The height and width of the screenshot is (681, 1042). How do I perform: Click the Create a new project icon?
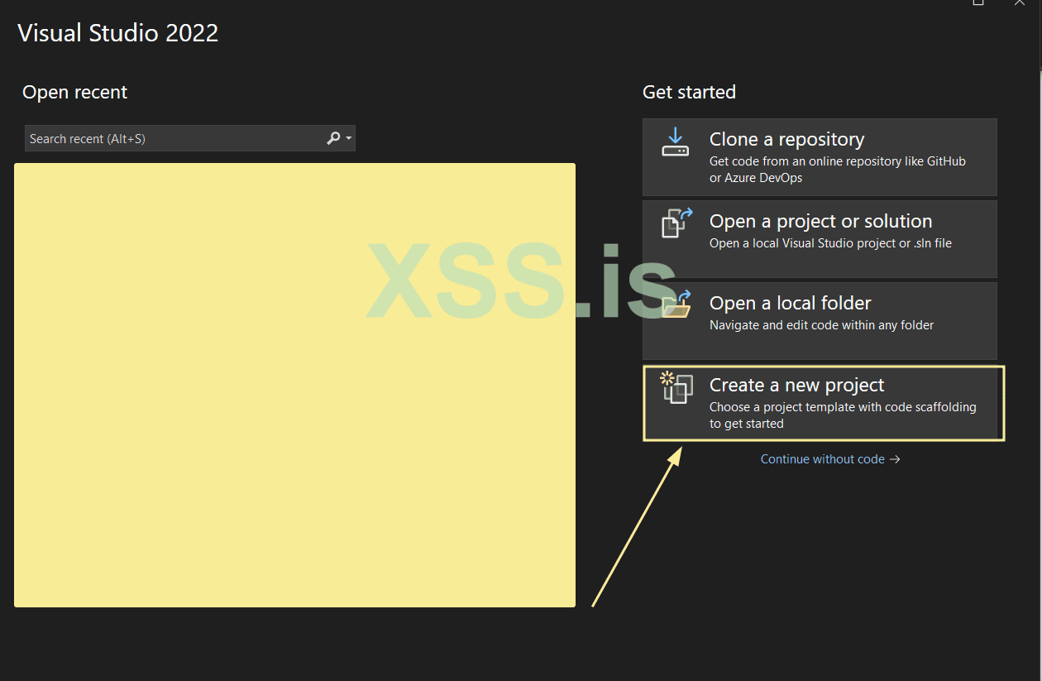click(x=676, y=387)
